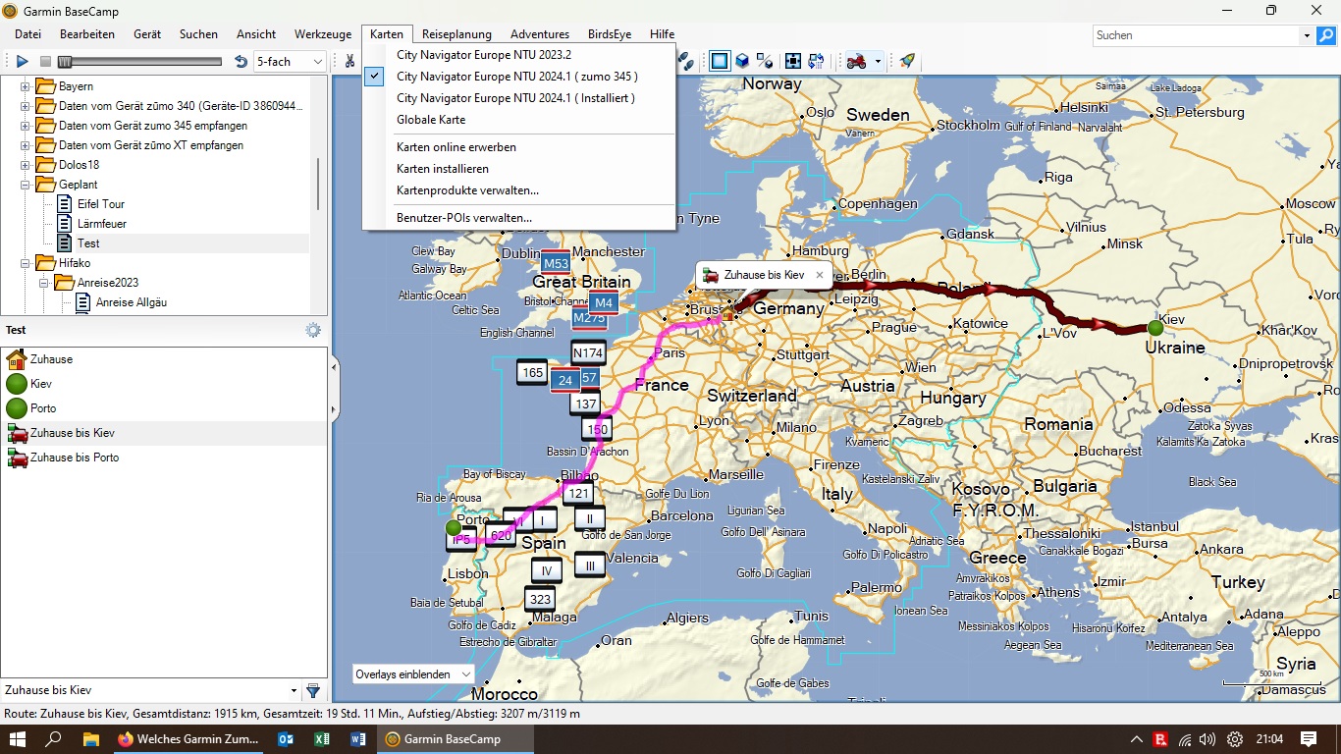Image resolution: width=1341 pixels, height=754 pixels.
Task: Click Karten installieren in the menu
Action: 442,169
